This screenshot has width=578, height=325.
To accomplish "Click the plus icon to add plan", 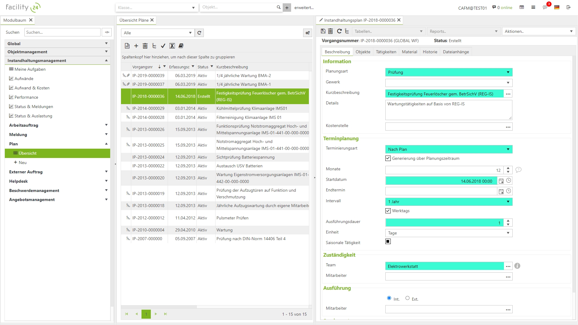I will pos(136,46).
